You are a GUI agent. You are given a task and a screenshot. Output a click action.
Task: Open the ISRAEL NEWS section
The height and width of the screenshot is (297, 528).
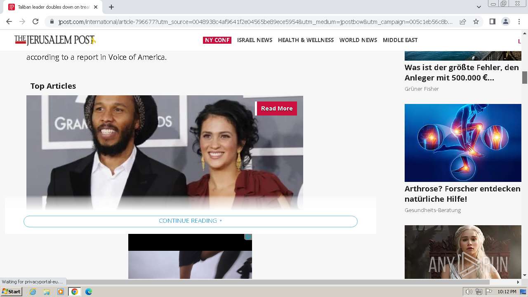coord(255,40)
